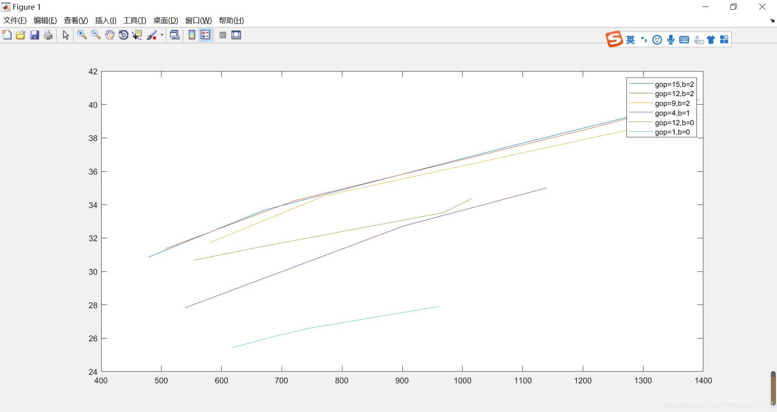Toggle Insert Legend toolbar icon
Image resolution: width=777 pixels, height=412 pixels.
click(x=206, y=35)
